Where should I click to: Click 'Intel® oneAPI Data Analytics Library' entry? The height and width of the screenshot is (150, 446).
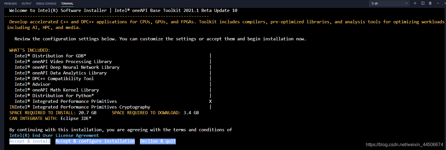pos(61,73)
